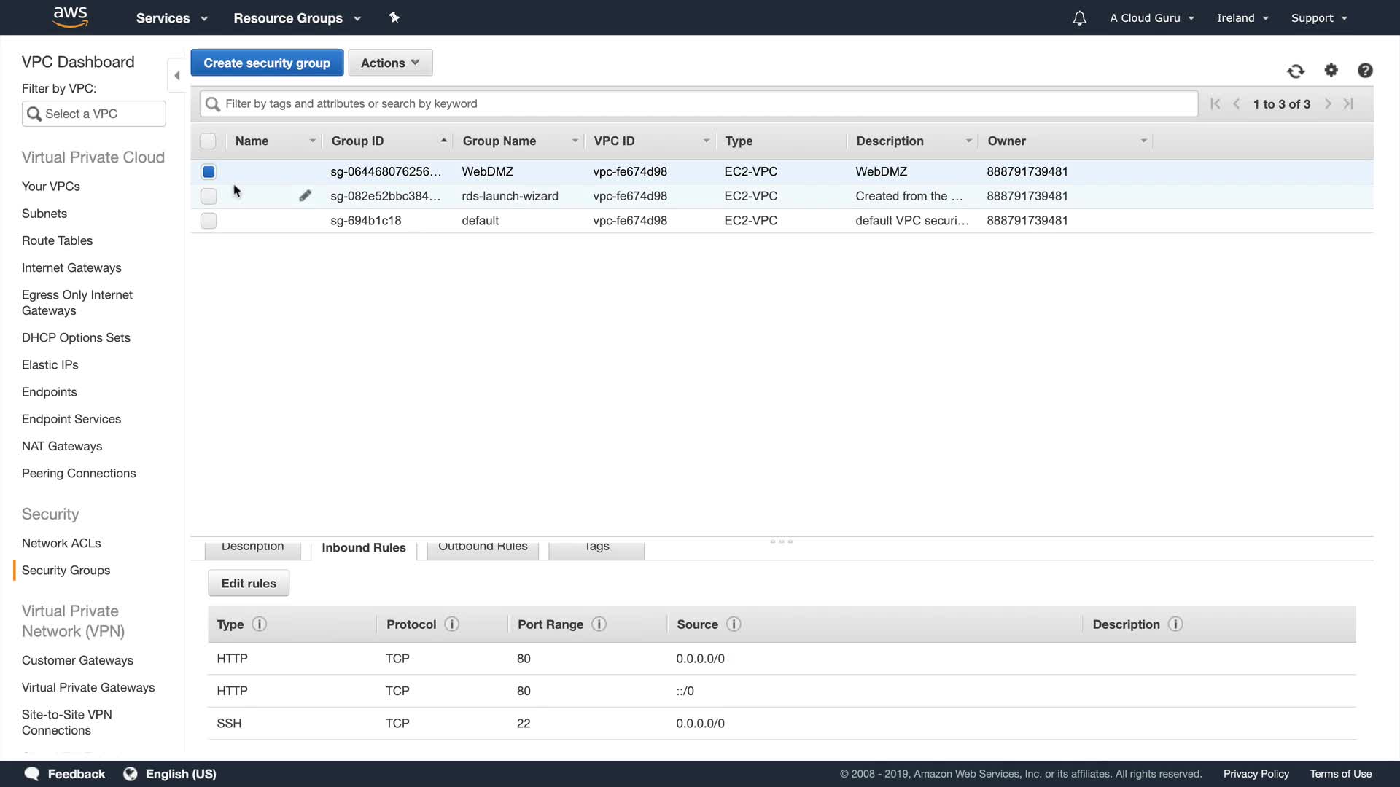Switch to the Outbound Rules tab
1400x787 pixels.
point(482,547)
